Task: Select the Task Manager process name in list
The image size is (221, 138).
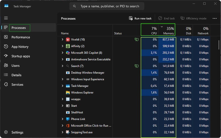Action: 80,86
